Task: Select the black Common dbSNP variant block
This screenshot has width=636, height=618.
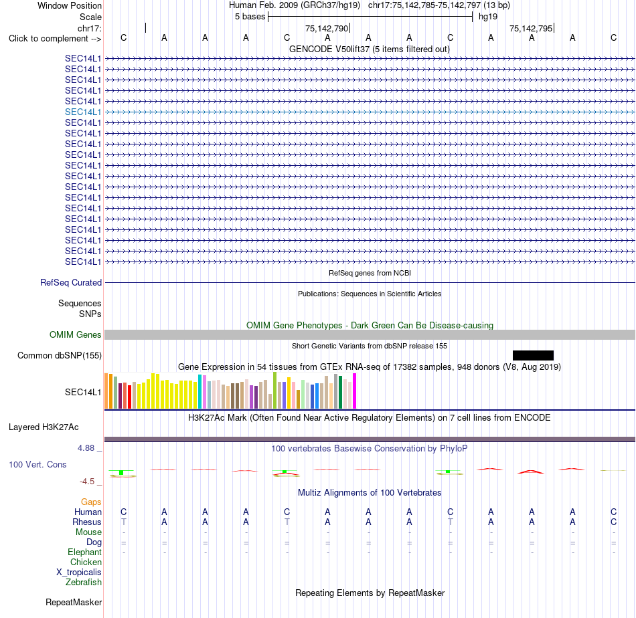Action: [x=533, y=355]
